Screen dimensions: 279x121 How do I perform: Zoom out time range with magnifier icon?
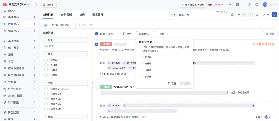[257, 15]
